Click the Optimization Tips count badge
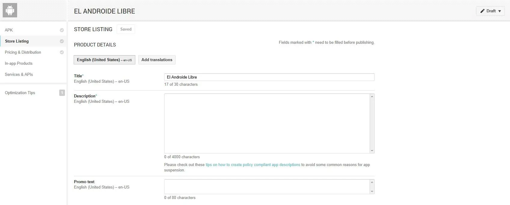The height and width of the screenshot is (205, 510). tap(62, 93)
